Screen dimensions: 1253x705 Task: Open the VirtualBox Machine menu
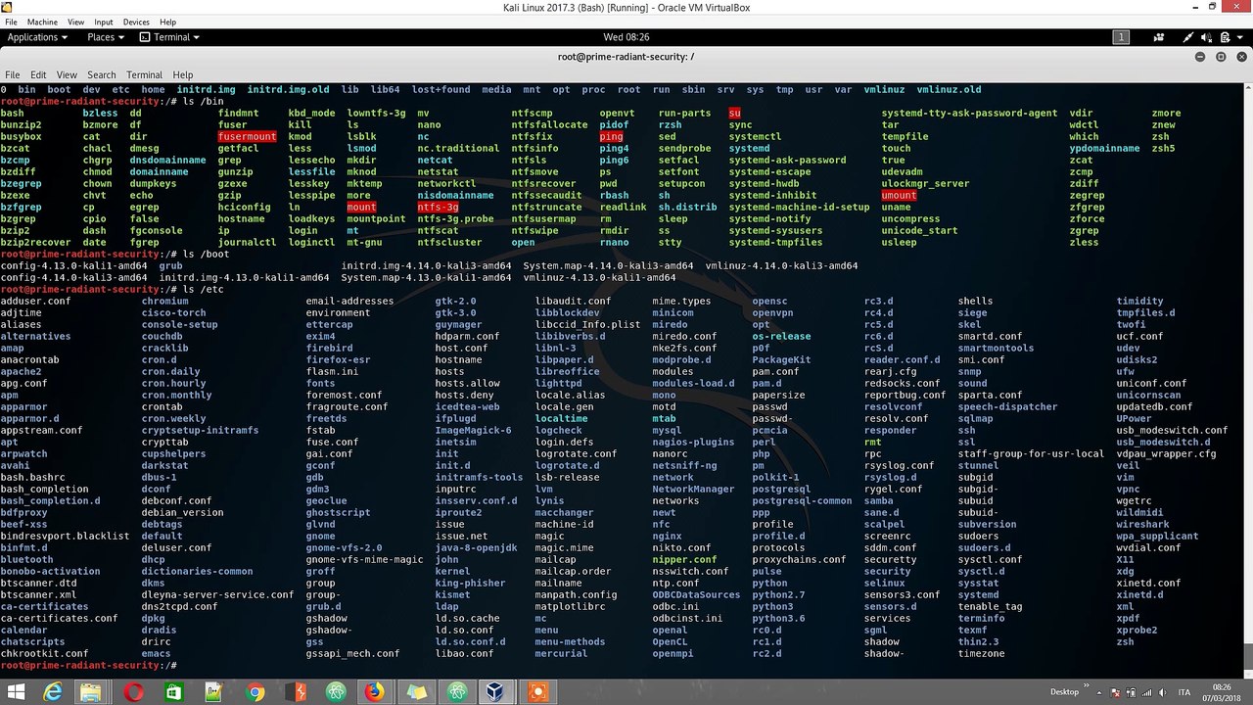tap(42, 22)
